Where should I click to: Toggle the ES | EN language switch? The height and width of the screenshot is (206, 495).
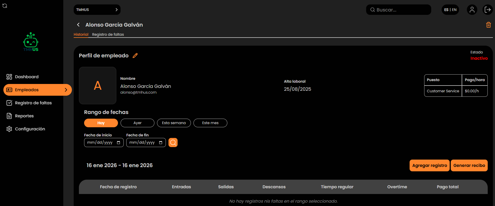(x=450, y=10)
